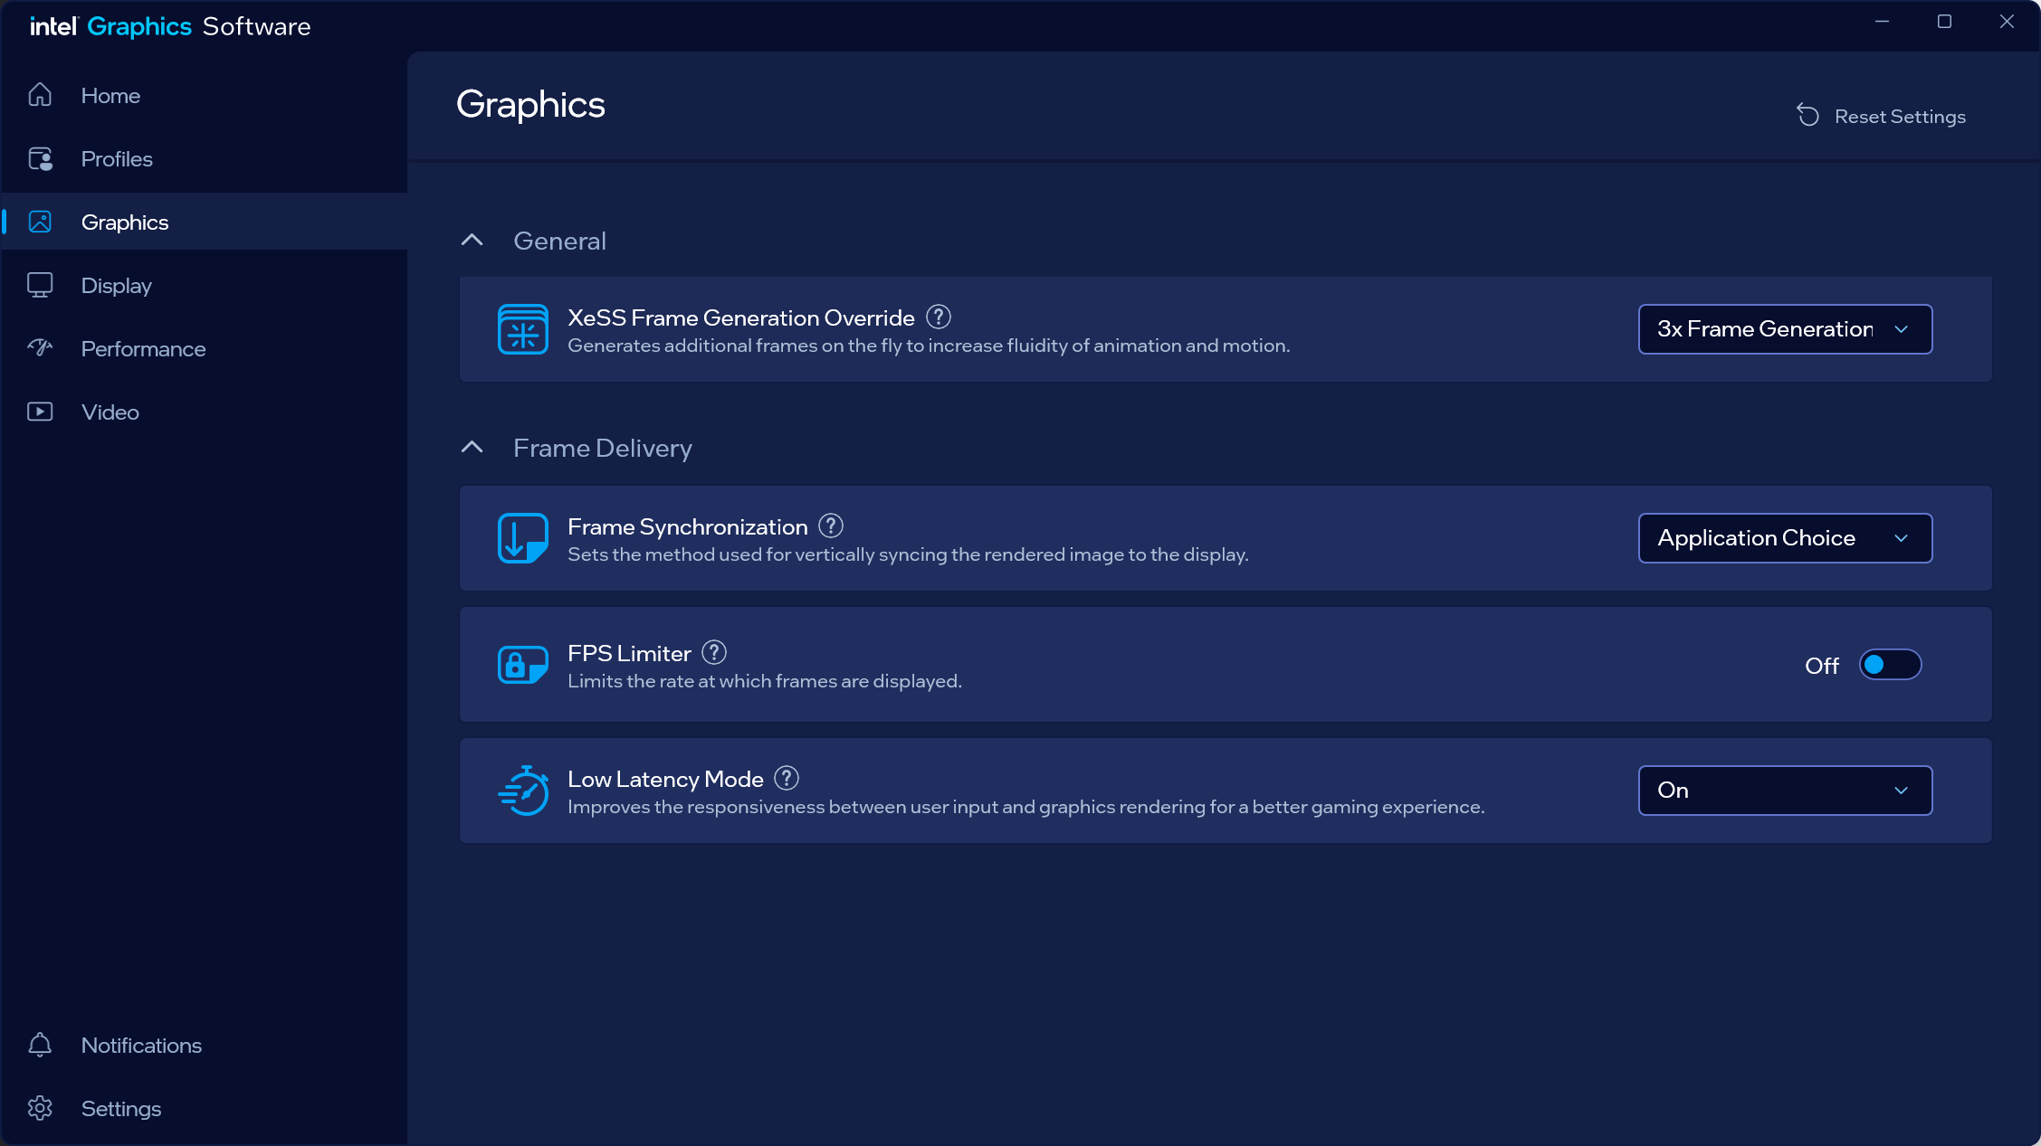The height and width of the screenshot is (1146, 2041).
Task: Select the Display monitor icon
Action: [40, 285]
